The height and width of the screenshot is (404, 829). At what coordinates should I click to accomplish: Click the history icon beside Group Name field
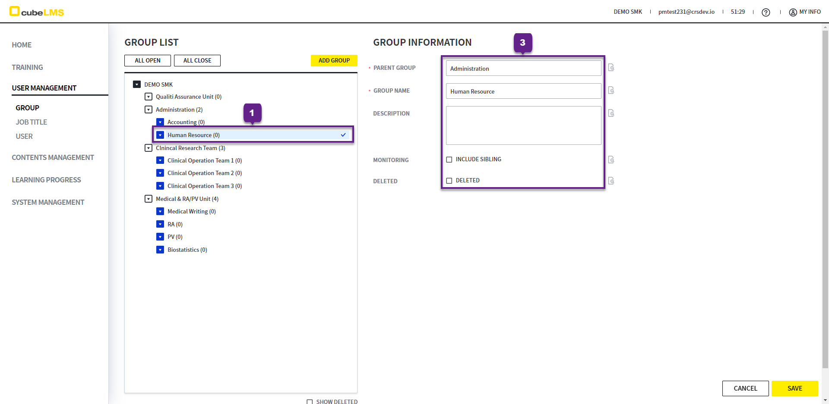click(x=611, y=91)
